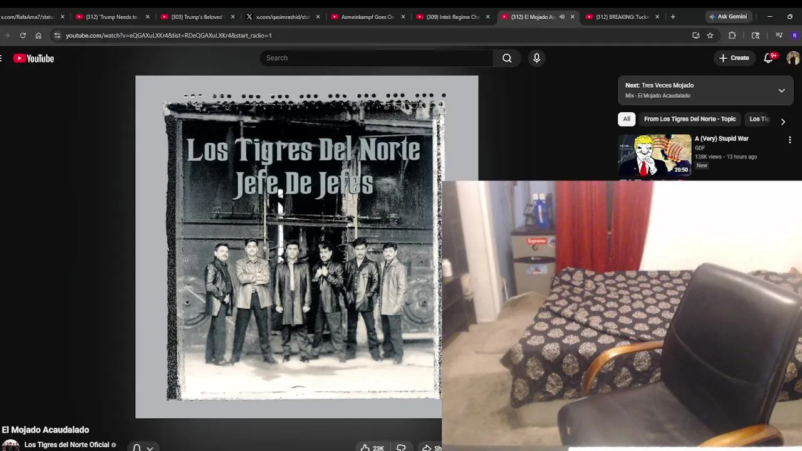Image resolution: width=802 pixels, height=451 pixels.
Task: Switch to Asmeinkampf Goes On tab
Action: point(367,17)
